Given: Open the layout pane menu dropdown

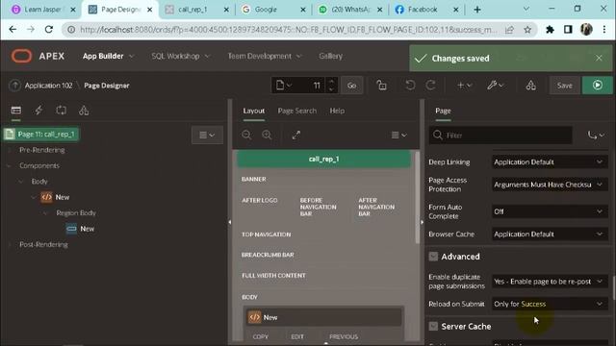Looking at the screenshot, I should (x=399, y=135).
